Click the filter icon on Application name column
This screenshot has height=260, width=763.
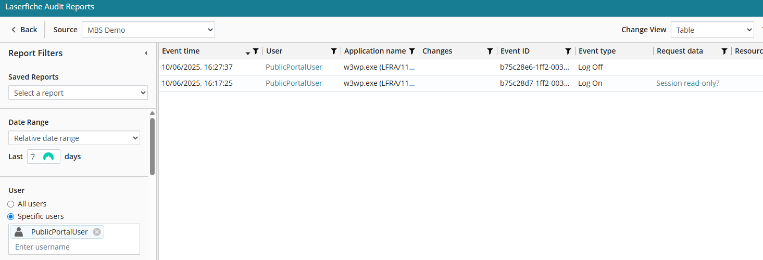point(412,51)
